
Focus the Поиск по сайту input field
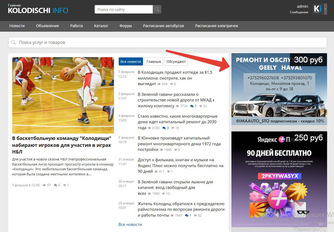point(123,10)
